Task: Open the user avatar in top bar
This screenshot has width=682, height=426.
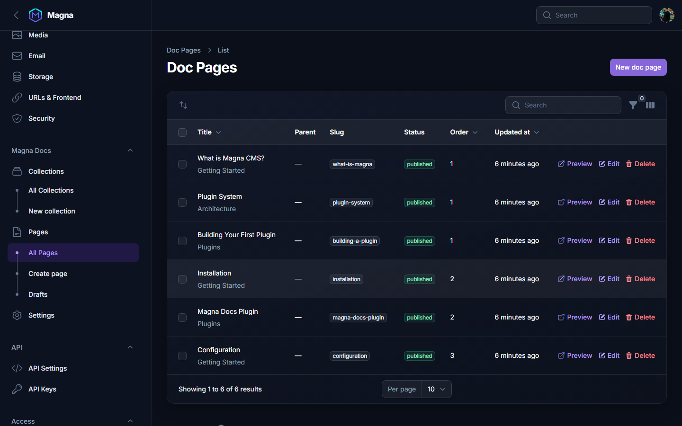Action: [667, 15]
